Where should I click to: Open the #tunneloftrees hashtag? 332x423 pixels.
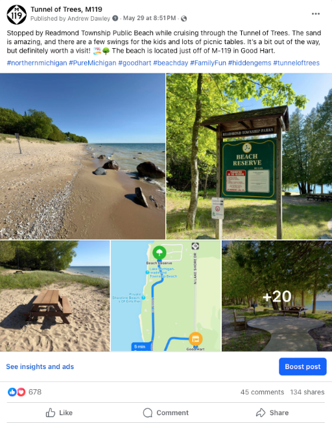296,63
